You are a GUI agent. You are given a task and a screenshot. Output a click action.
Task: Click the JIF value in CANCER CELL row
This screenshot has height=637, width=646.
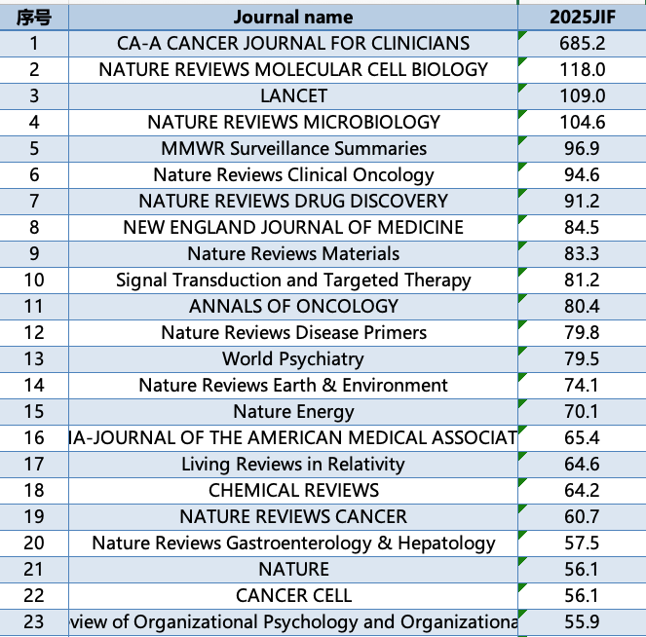click(x=582, y=596)
